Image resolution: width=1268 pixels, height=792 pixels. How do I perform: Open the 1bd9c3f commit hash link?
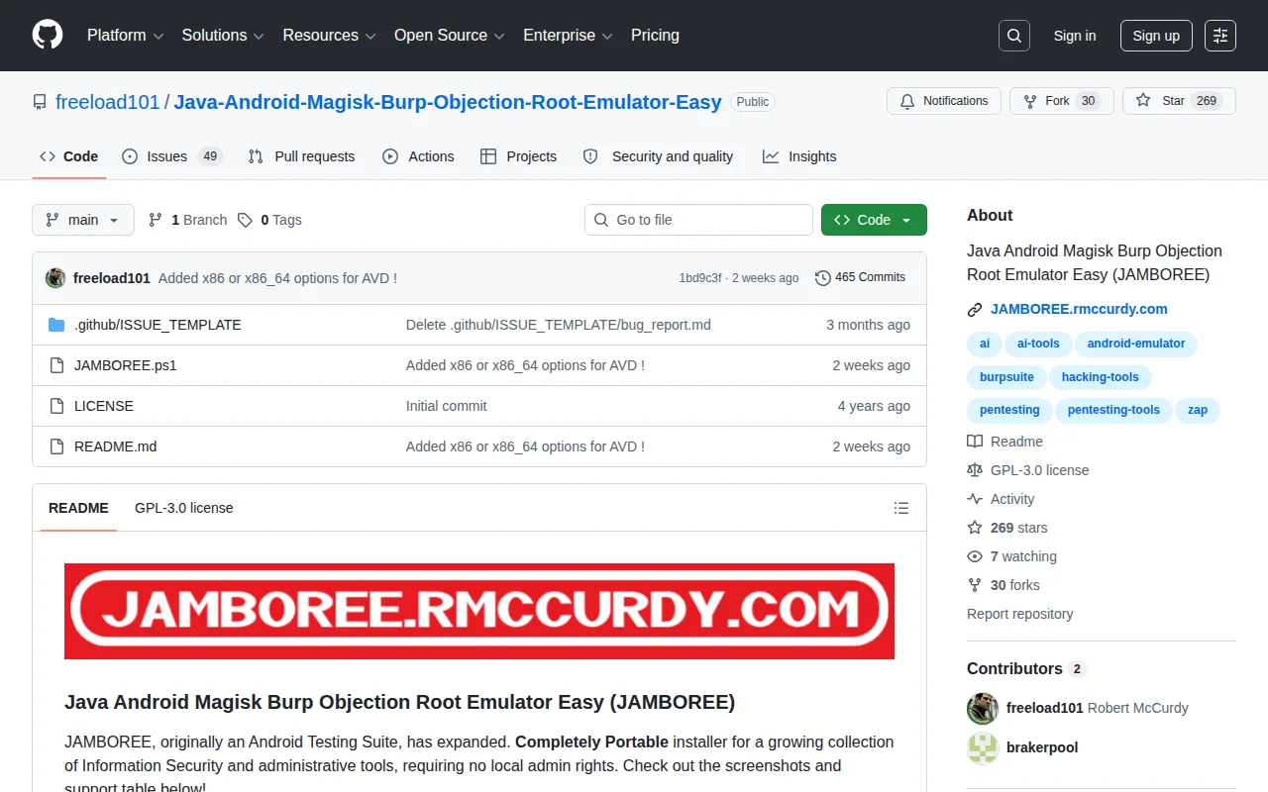(700, 278)
